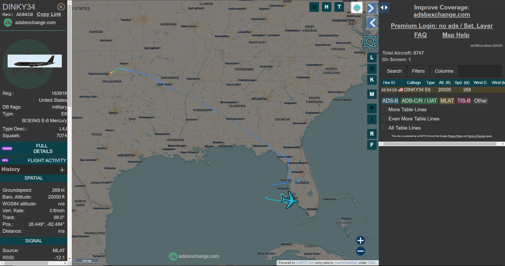
Task: Open the Columns tab
Action: click(x=444, y=71)
